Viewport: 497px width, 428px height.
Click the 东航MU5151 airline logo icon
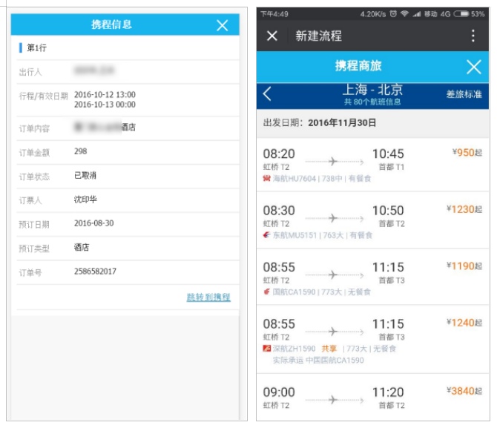[x=266, y=235]
